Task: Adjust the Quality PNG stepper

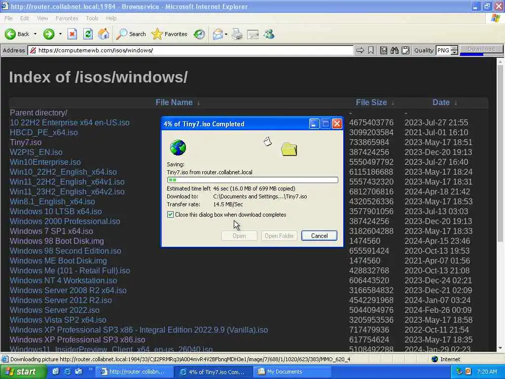Action: [x=454, y=50]
